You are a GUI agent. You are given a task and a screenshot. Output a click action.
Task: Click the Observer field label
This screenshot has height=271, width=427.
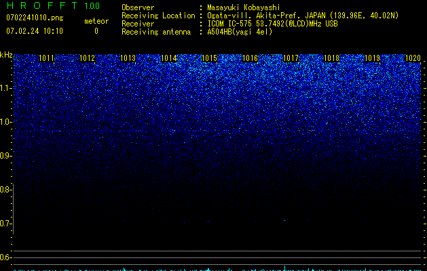pyautogui.click(x=138, y=7)
